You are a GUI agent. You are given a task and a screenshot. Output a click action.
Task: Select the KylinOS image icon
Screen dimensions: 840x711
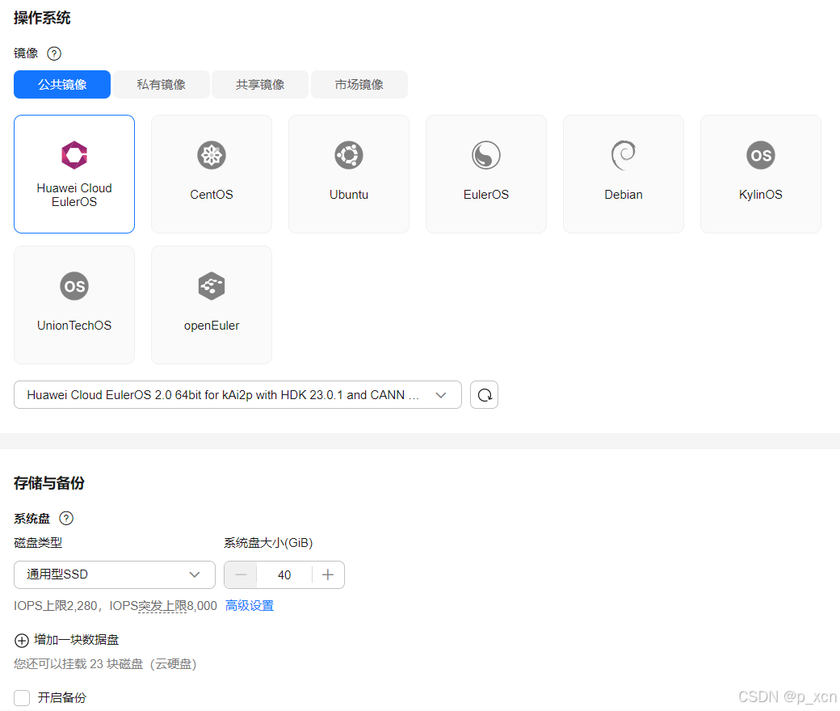tap(761, 155)
